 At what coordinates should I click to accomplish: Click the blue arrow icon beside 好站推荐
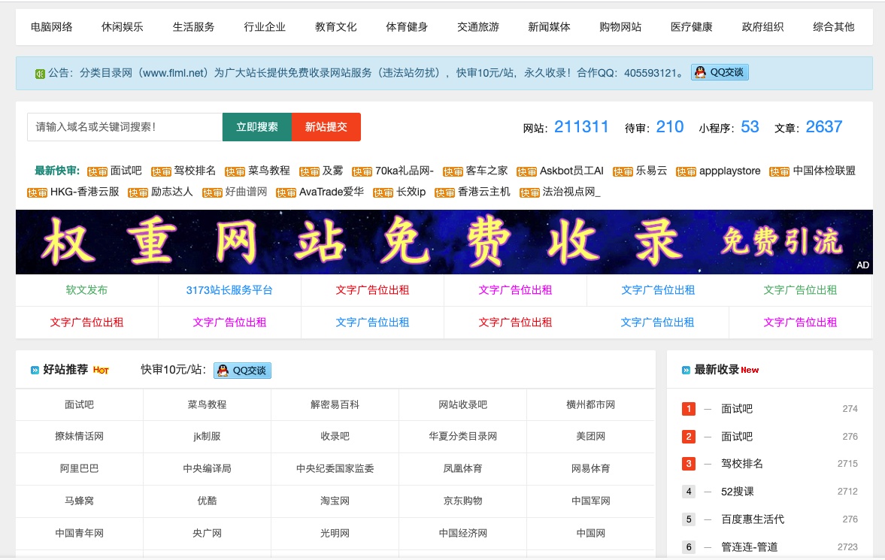click(x=35, y=371)
